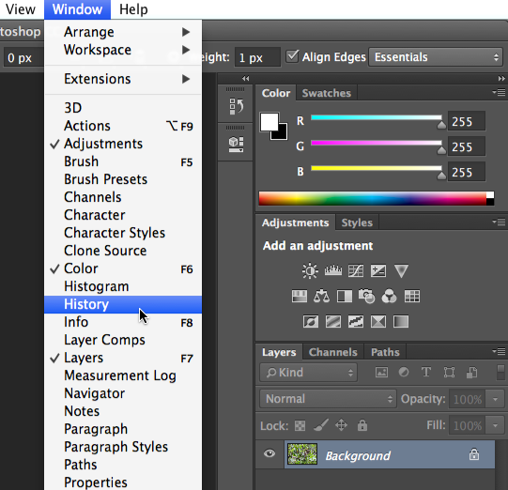Screen dimensions: 508x490
Task: Add an Invert adjustment
Action: [x=311, y=322]
